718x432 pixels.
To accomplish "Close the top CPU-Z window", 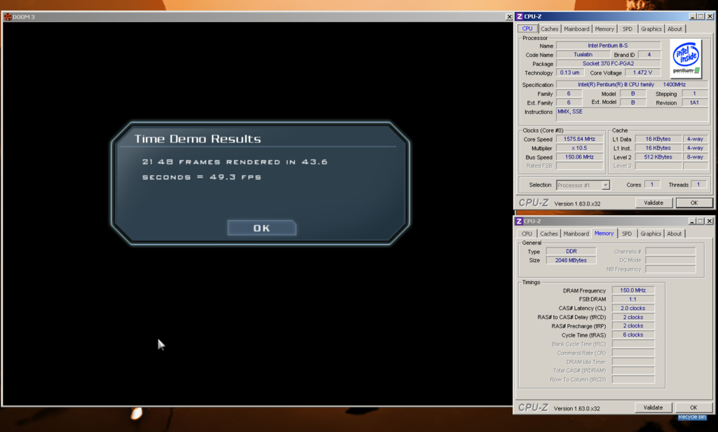I will tap(710, 17).
